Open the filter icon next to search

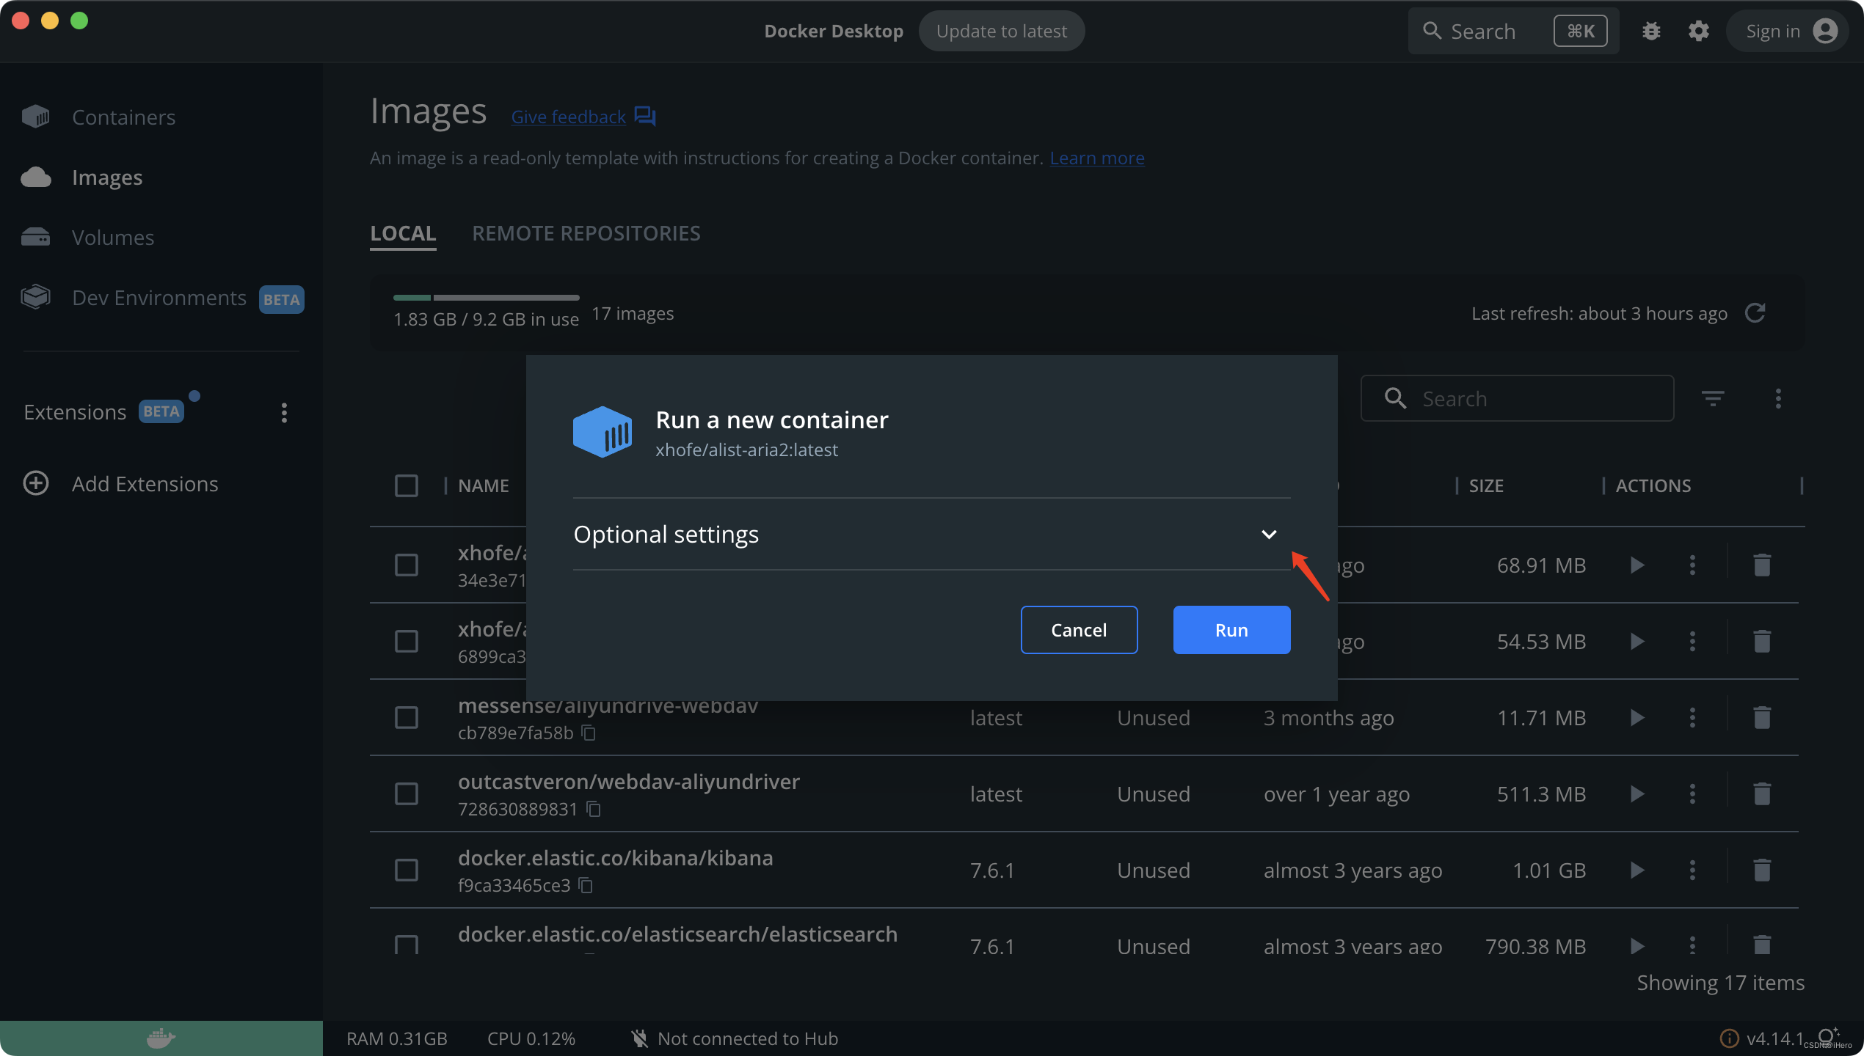tap(1712, 398)
